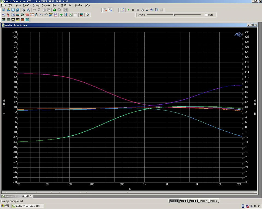This screenshot has width=262, height=209.
Task: Click the Print icon in toolbar
Action: click(x=24, y=10)
